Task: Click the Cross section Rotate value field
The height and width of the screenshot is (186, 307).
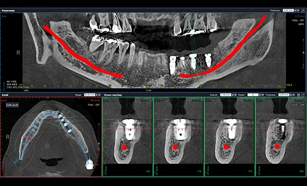Action: (x=253, y=95)
